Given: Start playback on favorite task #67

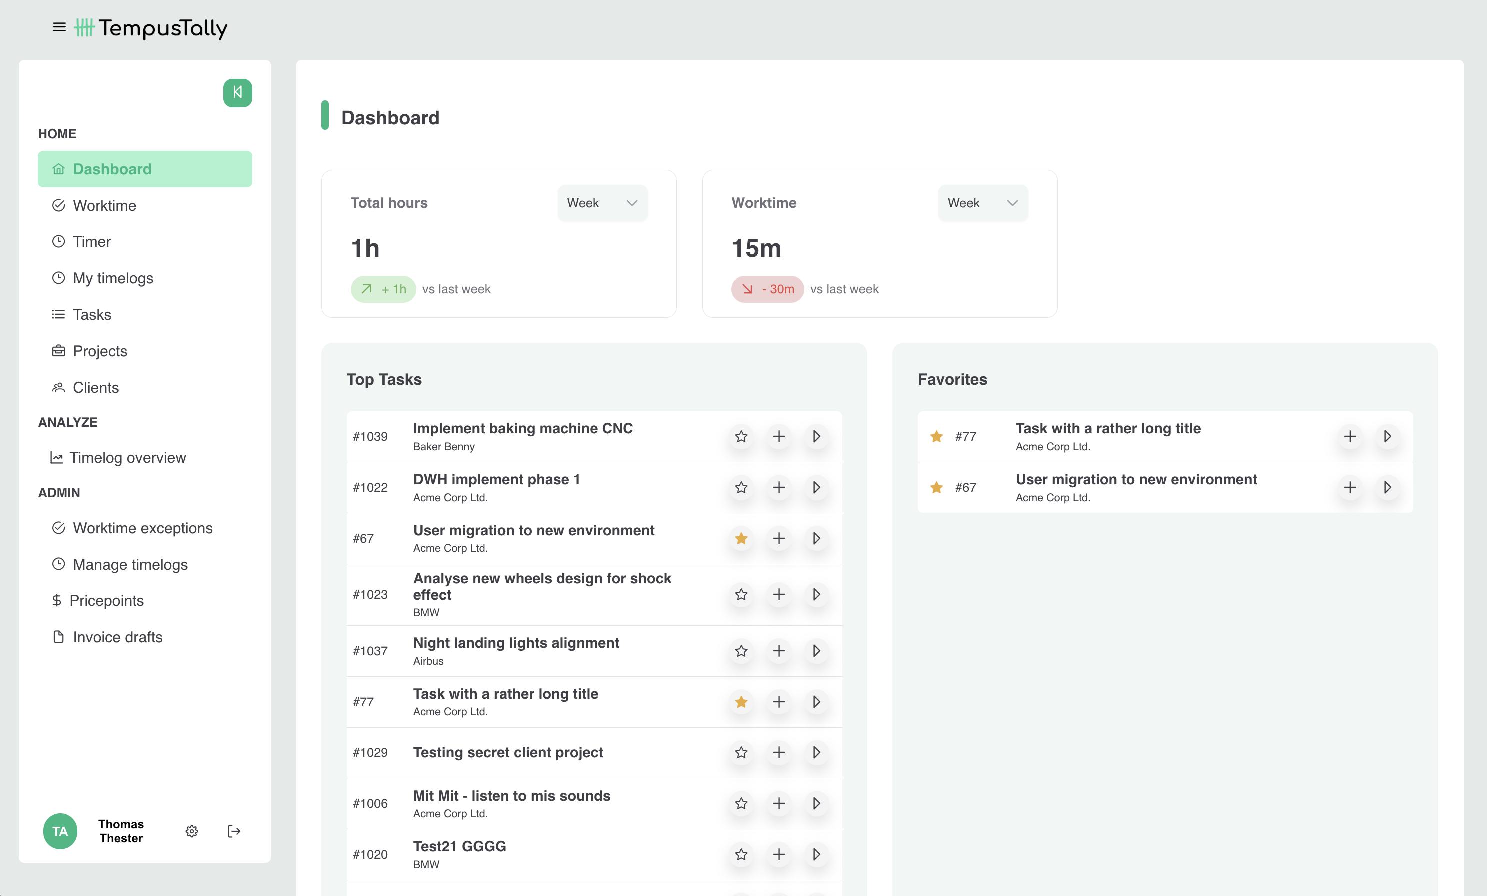Looking at the screenshot, I should pos(1388,488).
